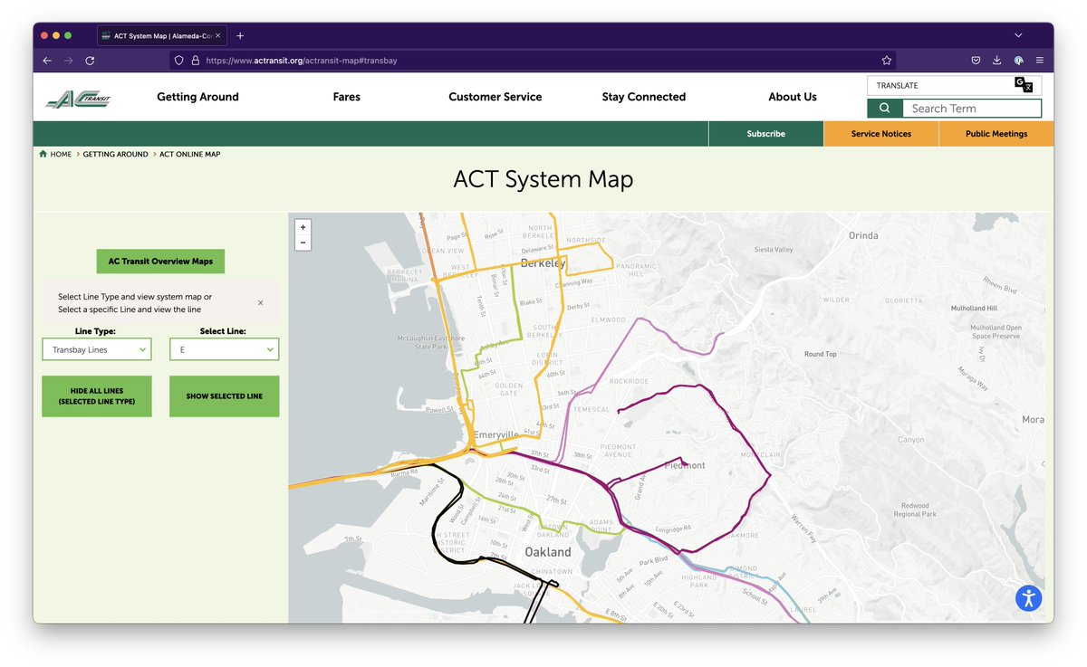Open the Select Line dropdown
This screenshot has height=667, width=1087.
pyautogui.click(x=224, y=349)
